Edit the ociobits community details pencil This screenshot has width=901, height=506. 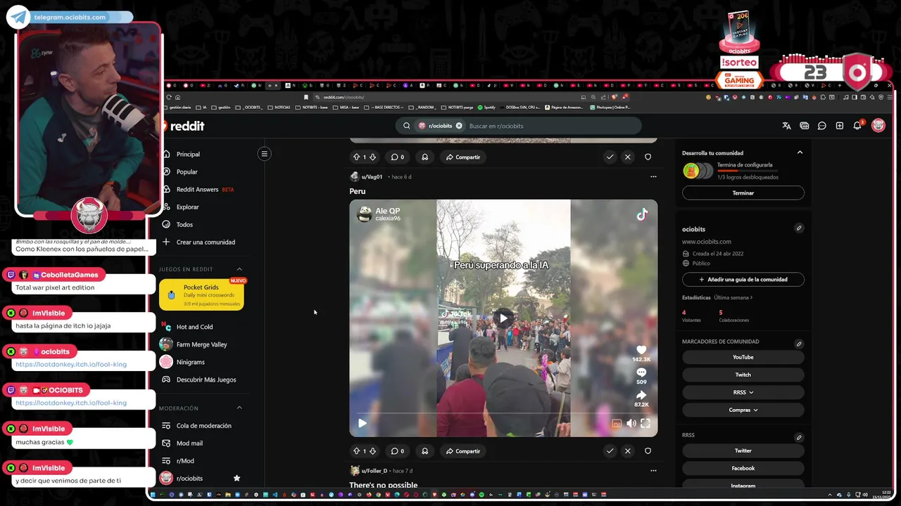point(799,228)
